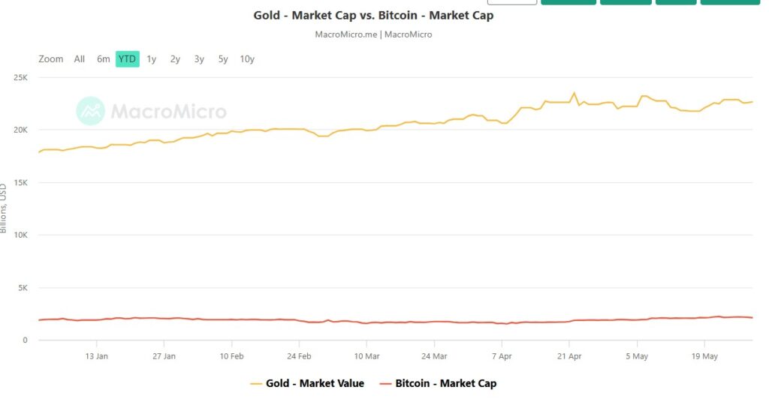
Task: Click the rightmost green button at top
Action: pos(730,2)
